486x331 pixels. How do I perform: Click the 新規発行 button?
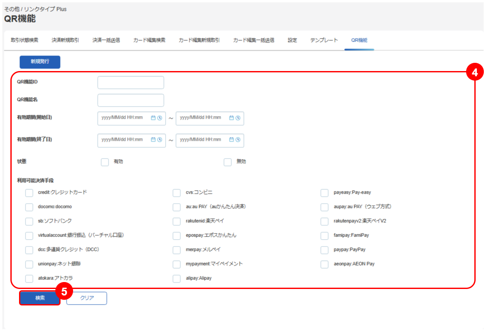tap(40, 62)
